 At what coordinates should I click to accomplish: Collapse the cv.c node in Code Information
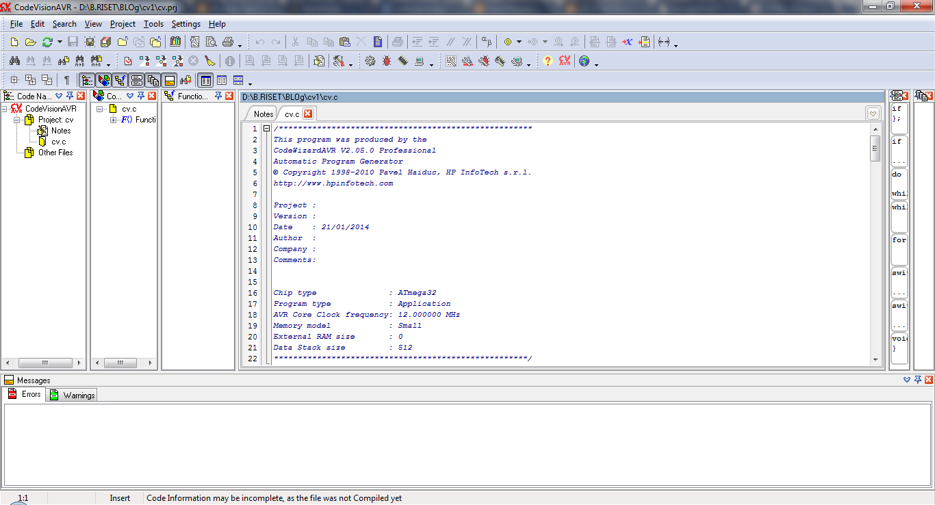pyautogui.click(x=100, y=109)
